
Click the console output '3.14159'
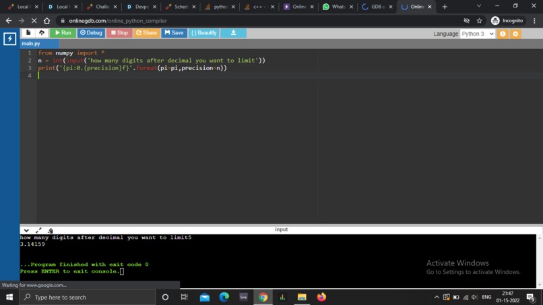(32, 244)
